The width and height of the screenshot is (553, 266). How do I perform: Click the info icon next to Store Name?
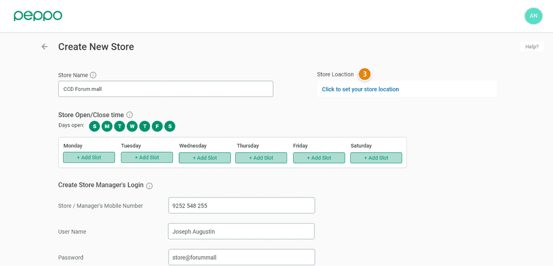(93, 75)
